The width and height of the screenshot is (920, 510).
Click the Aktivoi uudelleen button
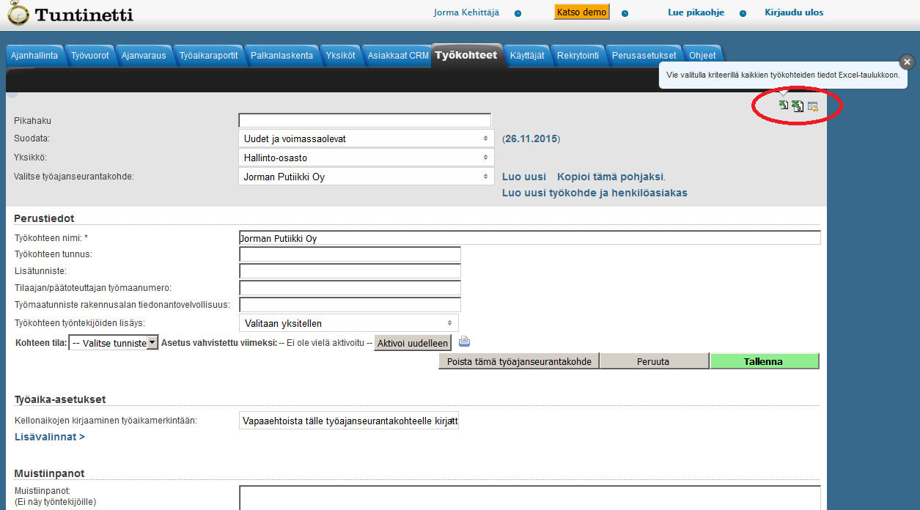point(412,343)
